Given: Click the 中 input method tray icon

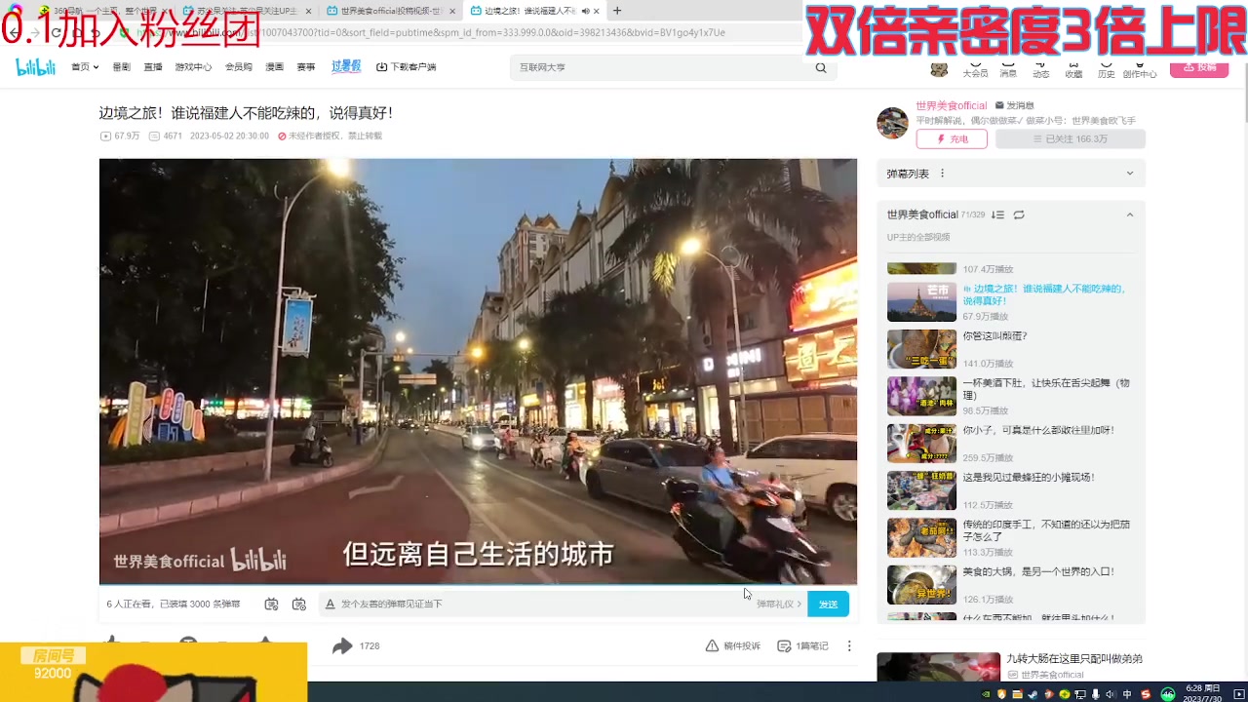Looking at the screenshot, I should pyautogui.click(x=1128, y=694).
